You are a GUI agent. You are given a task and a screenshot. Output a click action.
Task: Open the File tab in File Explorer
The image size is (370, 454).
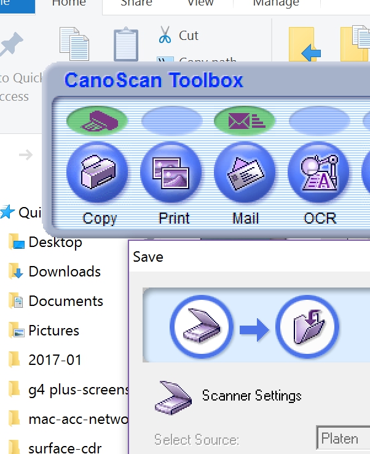[17, 6]
